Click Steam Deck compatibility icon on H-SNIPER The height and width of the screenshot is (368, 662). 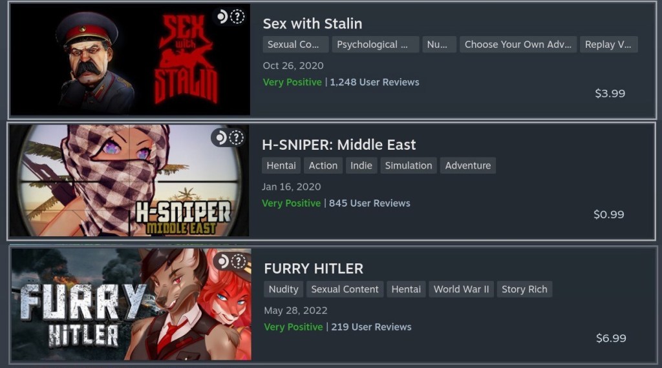click(x=230, y=138)
